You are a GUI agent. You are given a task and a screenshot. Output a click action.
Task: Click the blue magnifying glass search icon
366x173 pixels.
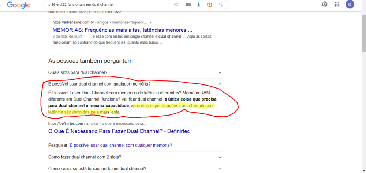[220, 4]
